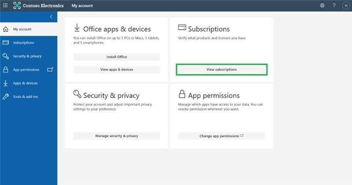The image size is (352, 185).
Task: Open the app launcher waffle icon
Action: tap(5, 5)
